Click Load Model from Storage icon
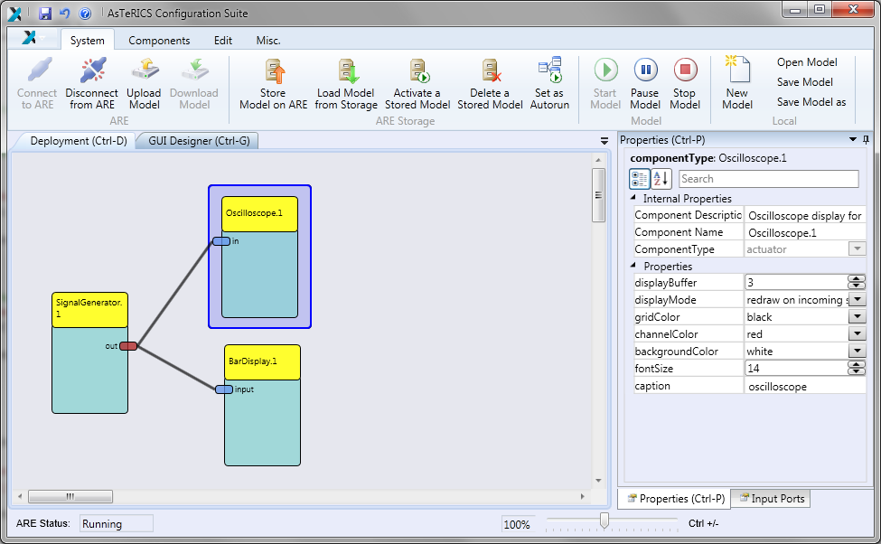Viewport: 881px width, 544px height. pyautogui.click(x=347, y=72)
